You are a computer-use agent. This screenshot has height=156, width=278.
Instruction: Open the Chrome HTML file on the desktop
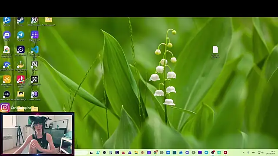7,52
